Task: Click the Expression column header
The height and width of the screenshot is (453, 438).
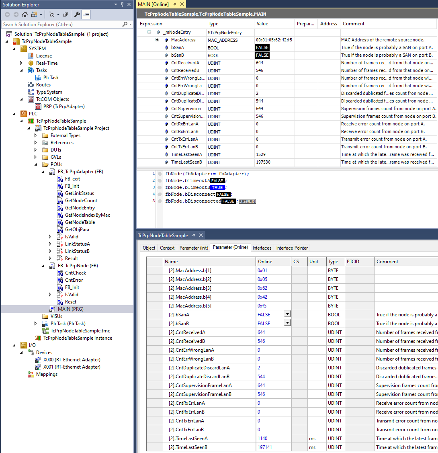Action: (x=172, y=24)
